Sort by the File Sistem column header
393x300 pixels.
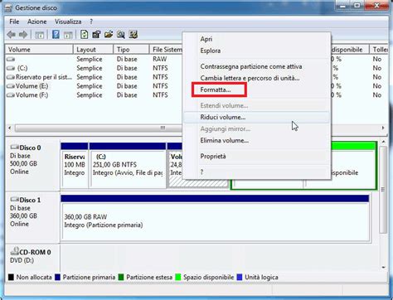[x=166, y=50]
